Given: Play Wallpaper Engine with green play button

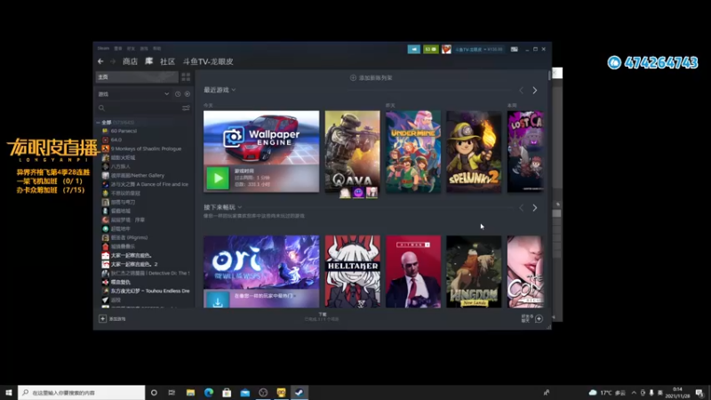Looking at the screenshot, I should [x=218, y=179].
